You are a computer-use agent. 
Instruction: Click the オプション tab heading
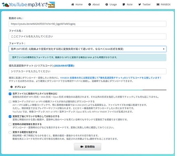coord(18,87)
